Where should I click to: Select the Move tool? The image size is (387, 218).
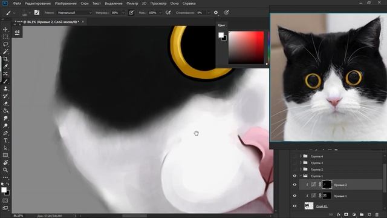5,30
